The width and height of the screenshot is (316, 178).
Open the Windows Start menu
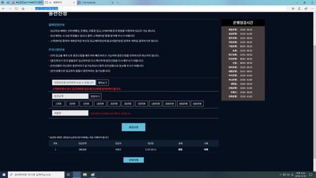(x=4, y=175)
